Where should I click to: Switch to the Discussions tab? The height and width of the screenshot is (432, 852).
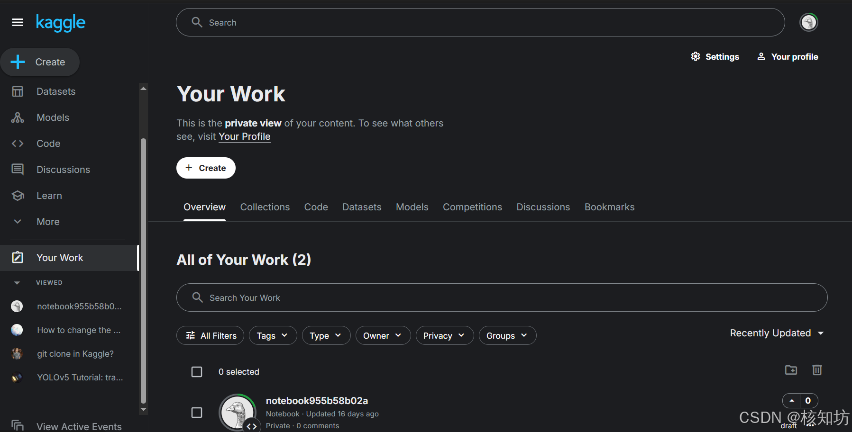(x=543, y=207)
